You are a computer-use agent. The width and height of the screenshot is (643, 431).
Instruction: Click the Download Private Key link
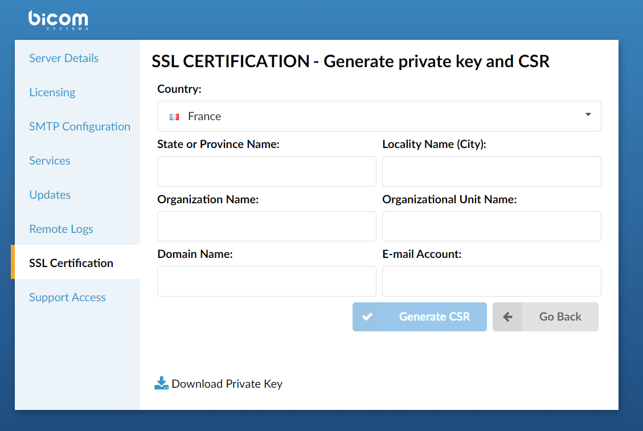click(x=227, y=384)
